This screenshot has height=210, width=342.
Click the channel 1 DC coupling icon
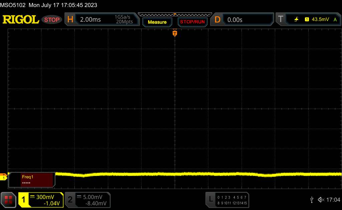tap(32, 197)
